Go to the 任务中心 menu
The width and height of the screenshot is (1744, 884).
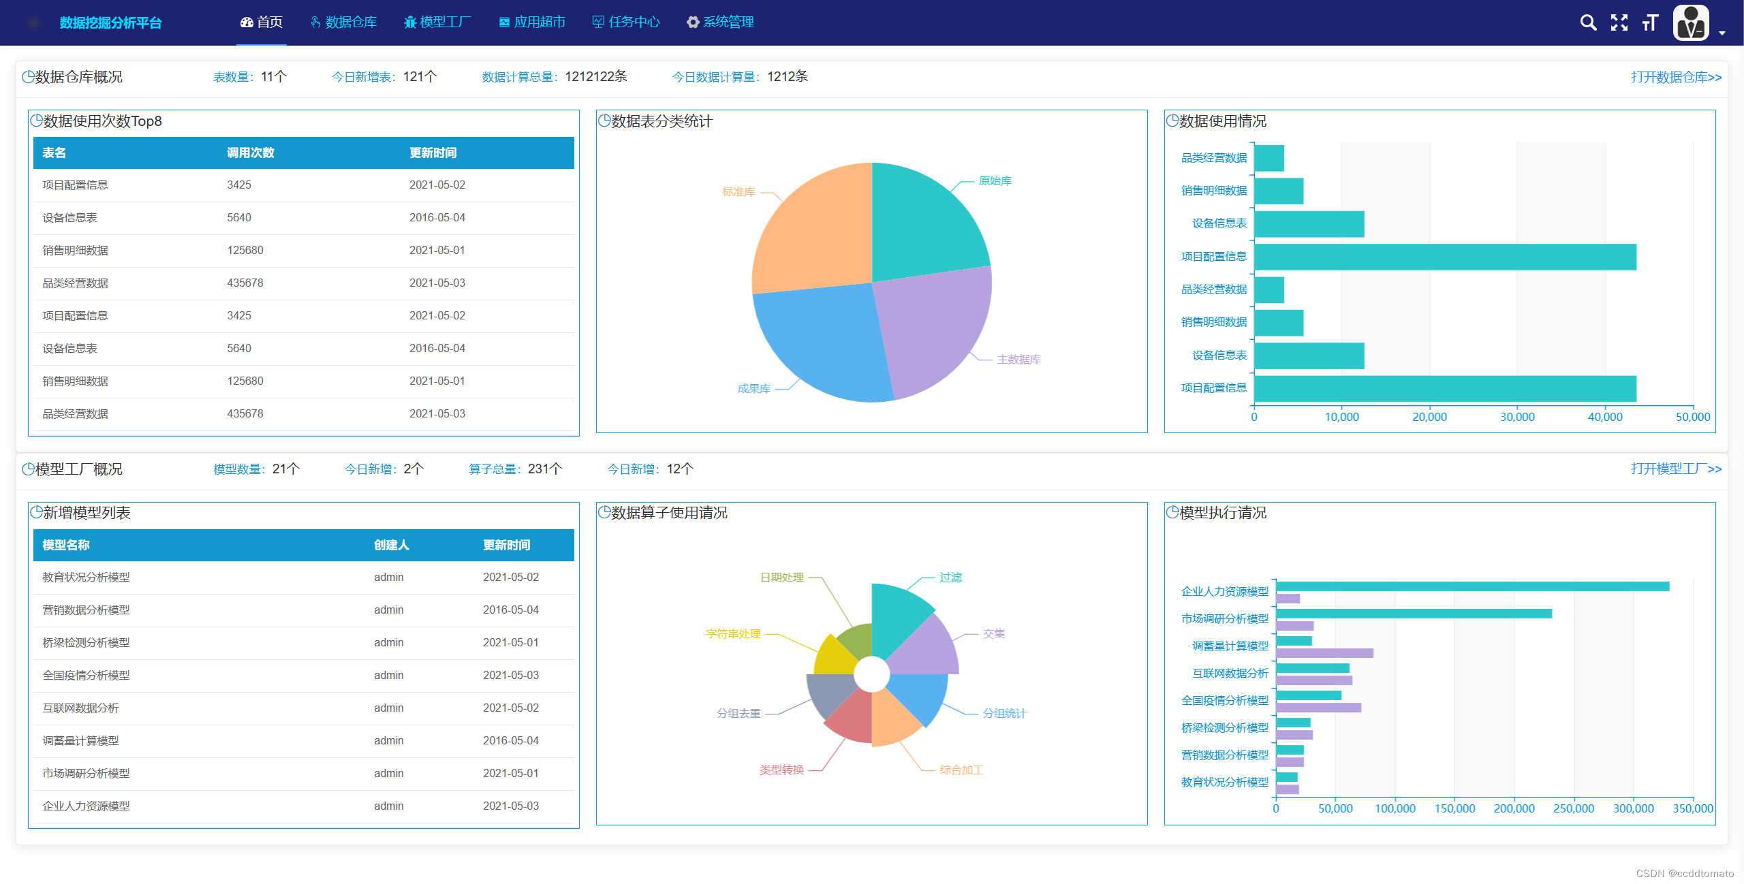(x=626, y=22)
